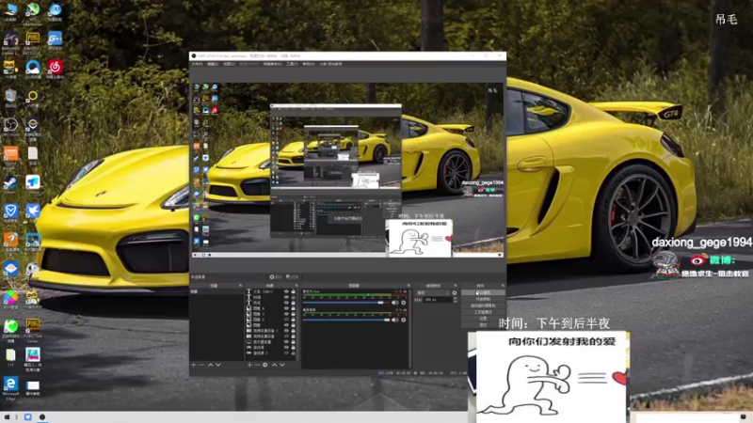This screenshot has width=753, height=423.
Task: Pop out the Scene Transitions dock
Action: (456, 286)
